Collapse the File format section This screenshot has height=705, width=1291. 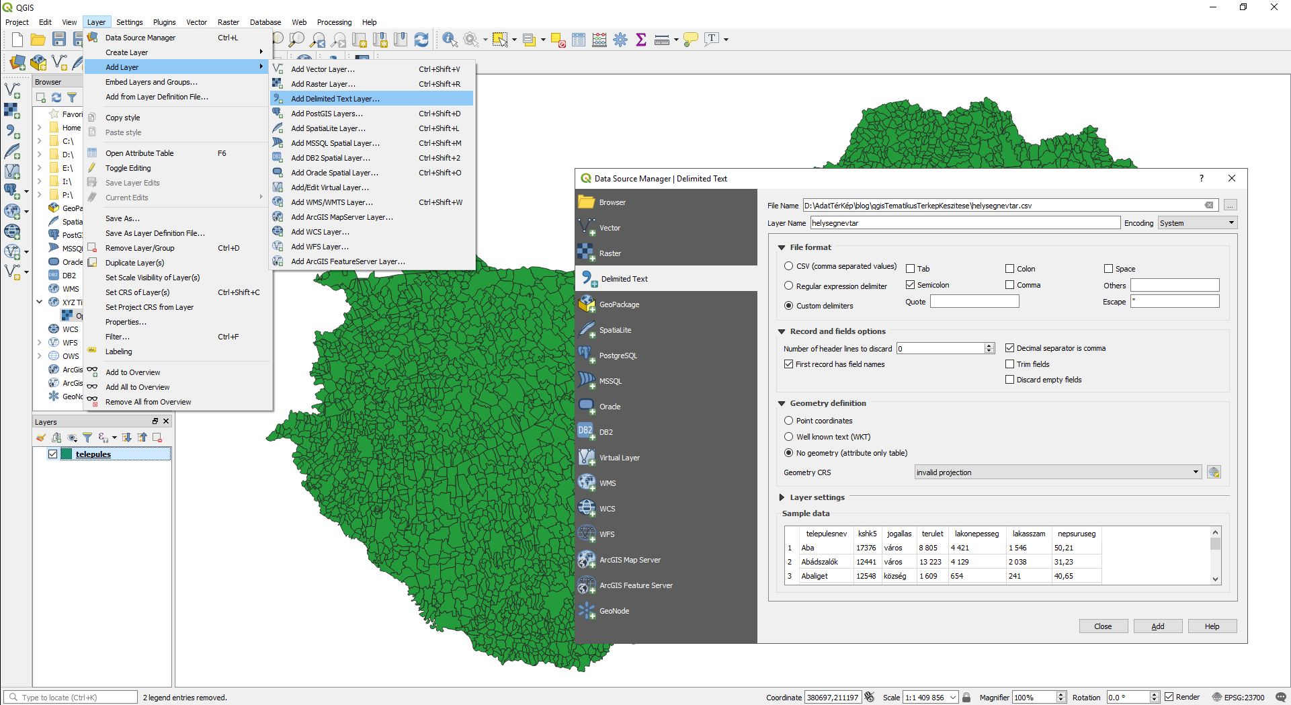[x=782, y=247]
